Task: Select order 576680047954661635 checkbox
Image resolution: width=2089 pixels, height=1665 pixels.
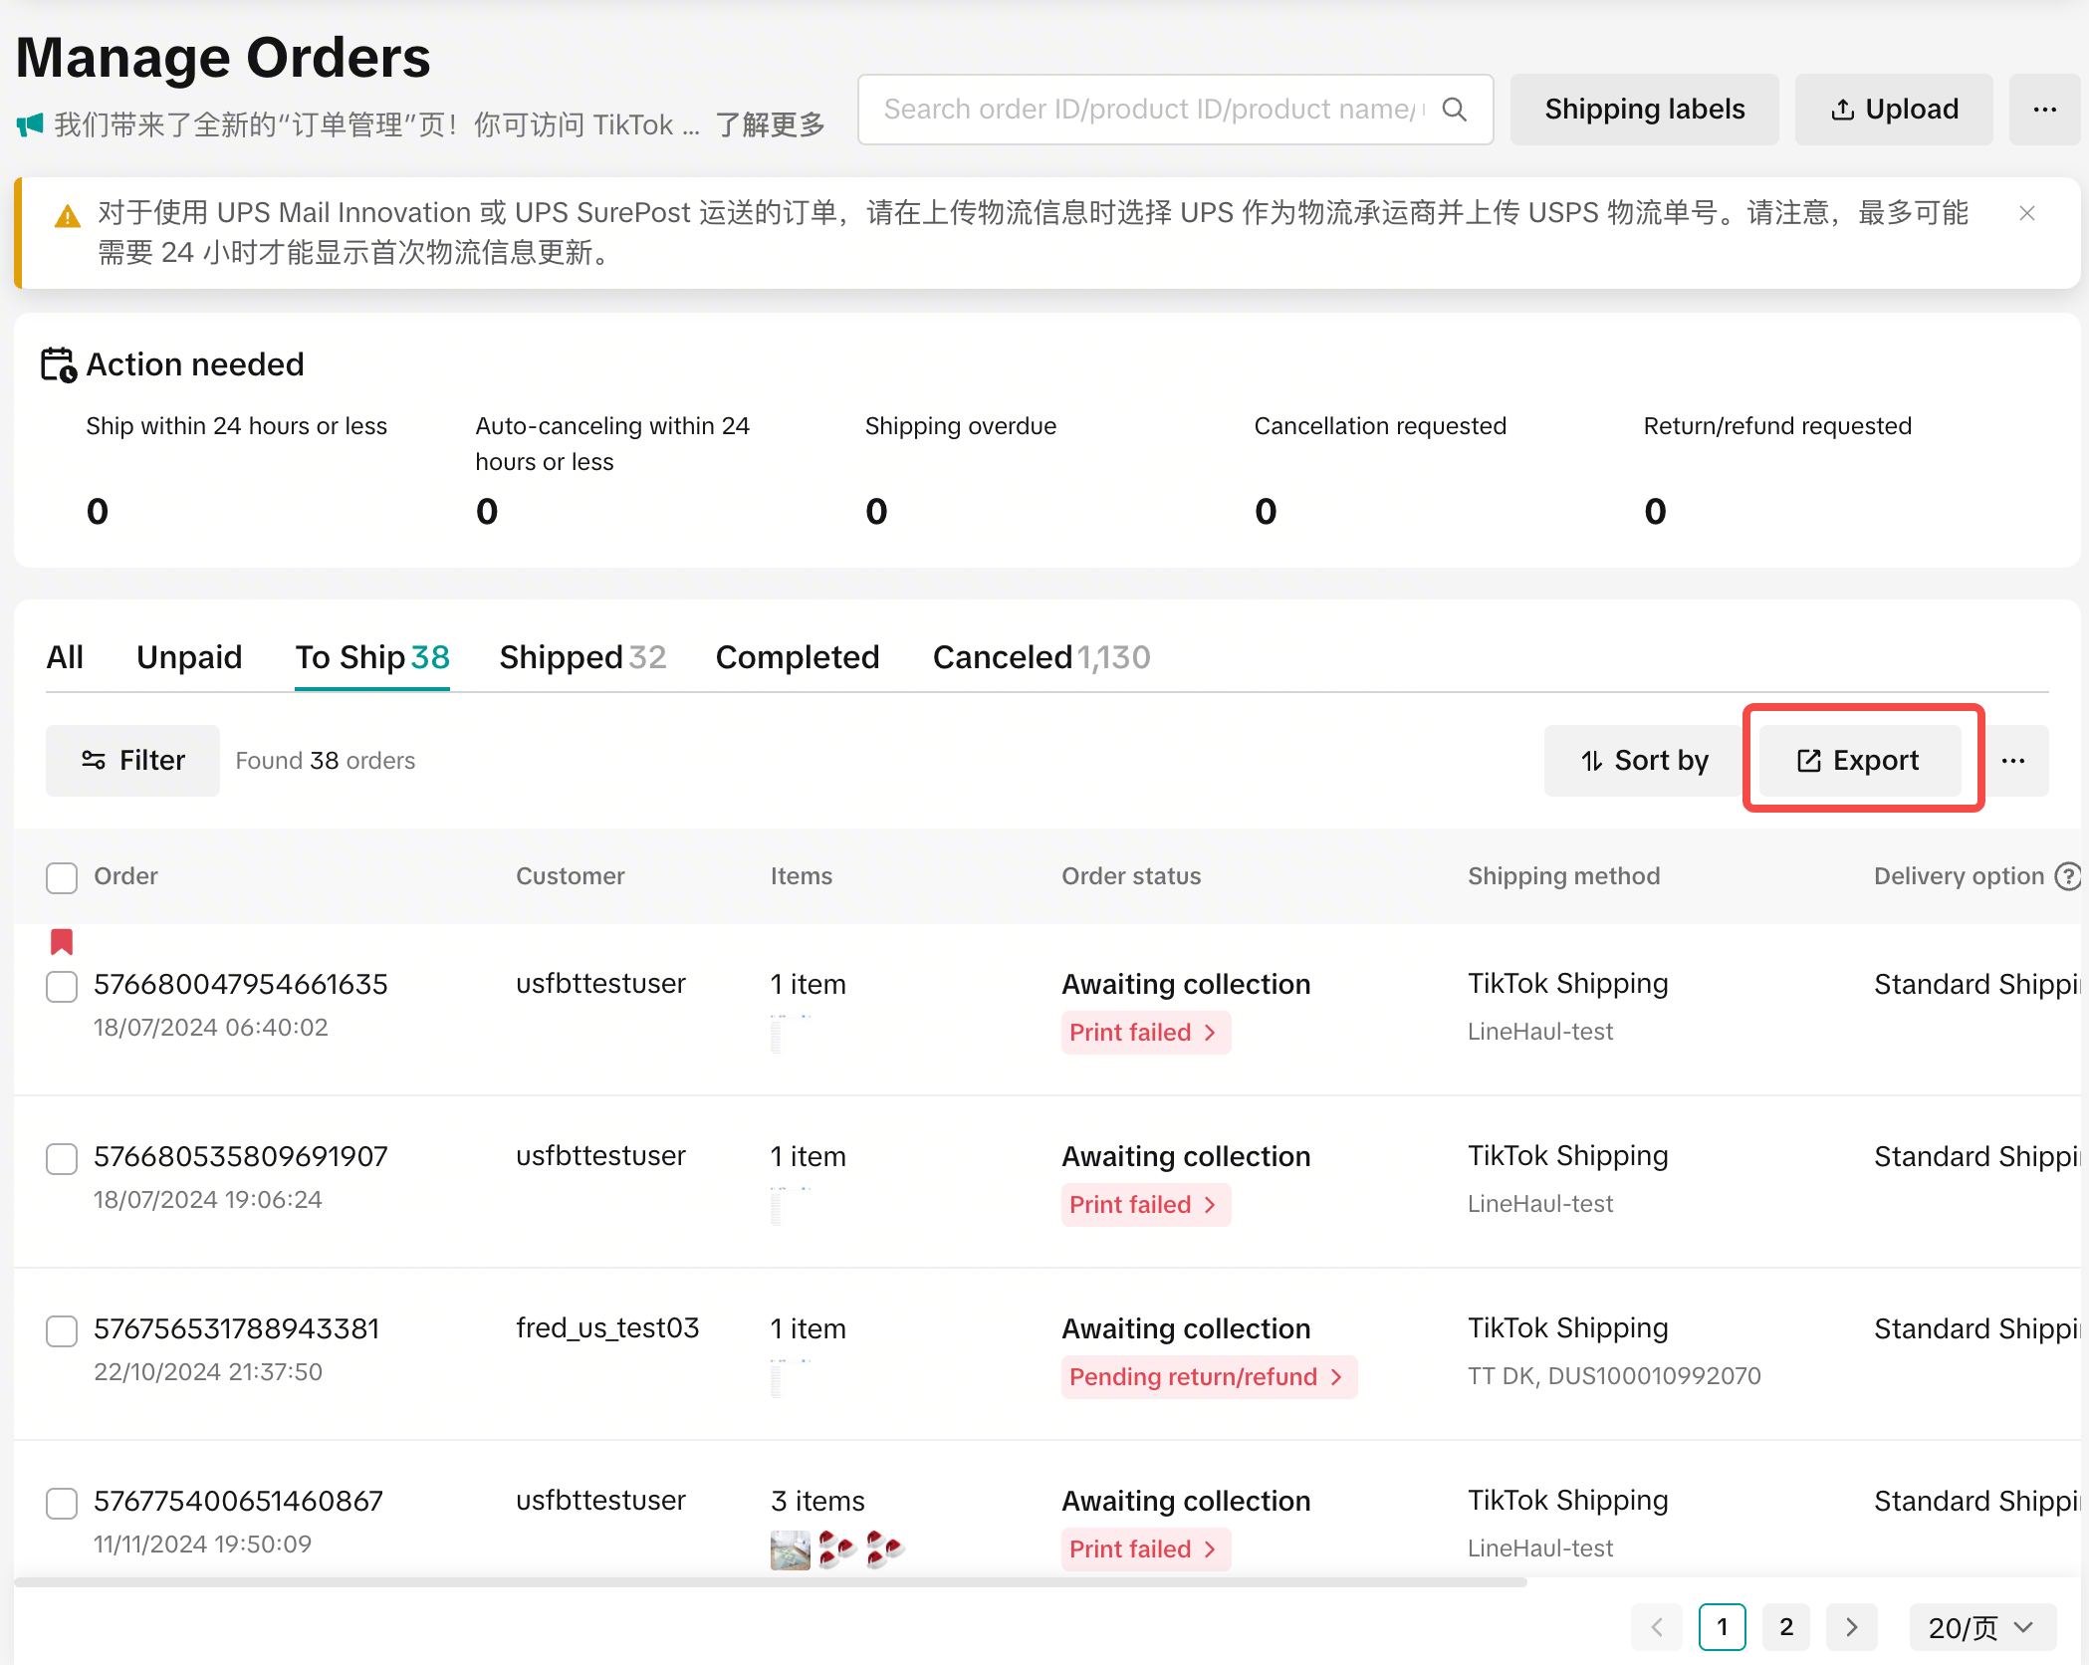Action: point(62,986)
